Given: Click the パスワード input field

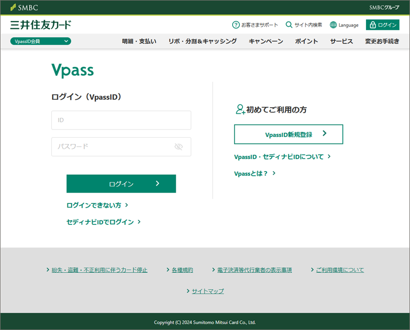Looking at the screenshot, I should [x=113, y=147].
